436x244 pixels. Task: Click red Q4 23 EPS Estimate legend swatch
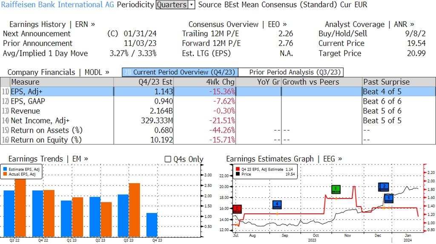click(238, 169)
